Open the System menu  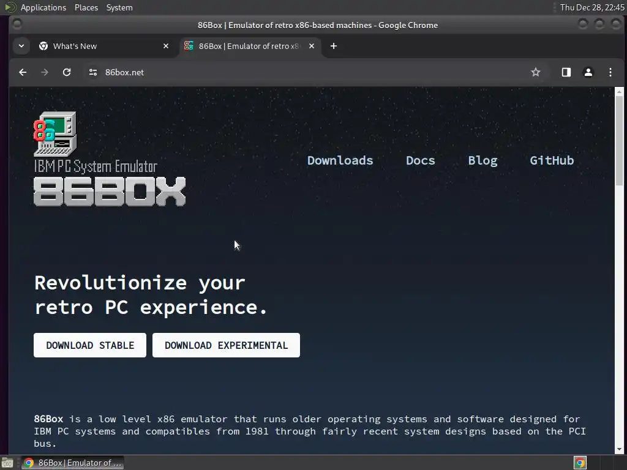point(119,7)
